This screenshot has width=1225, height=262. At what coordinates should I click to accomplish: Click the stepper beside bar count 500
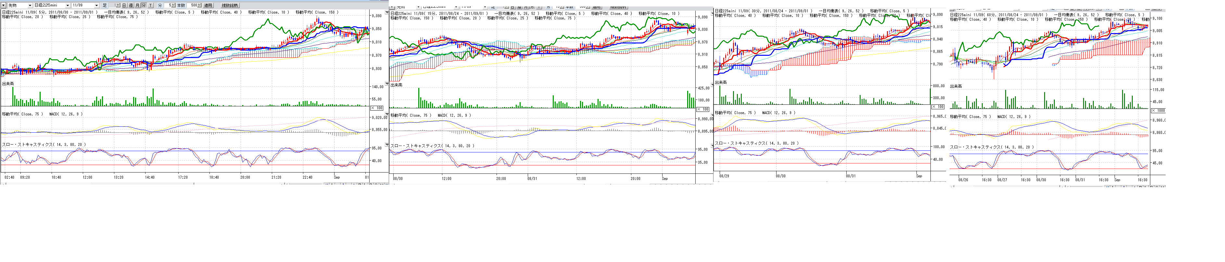tap(200, 5)
